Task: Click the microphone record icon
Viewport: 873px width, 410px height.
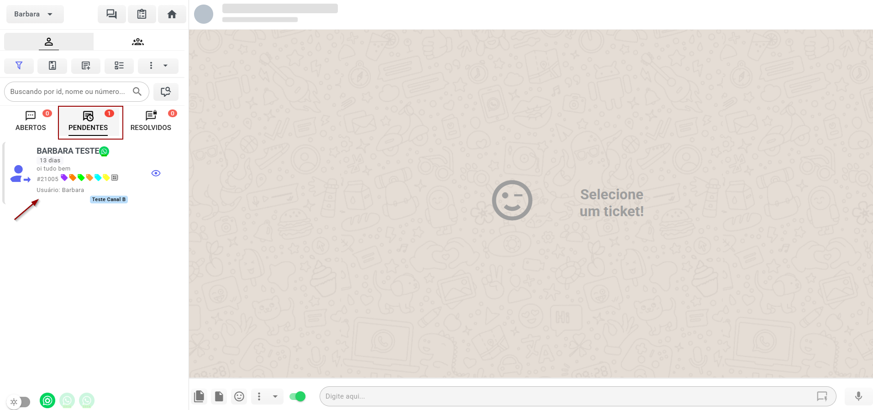Action: [858, 396]
